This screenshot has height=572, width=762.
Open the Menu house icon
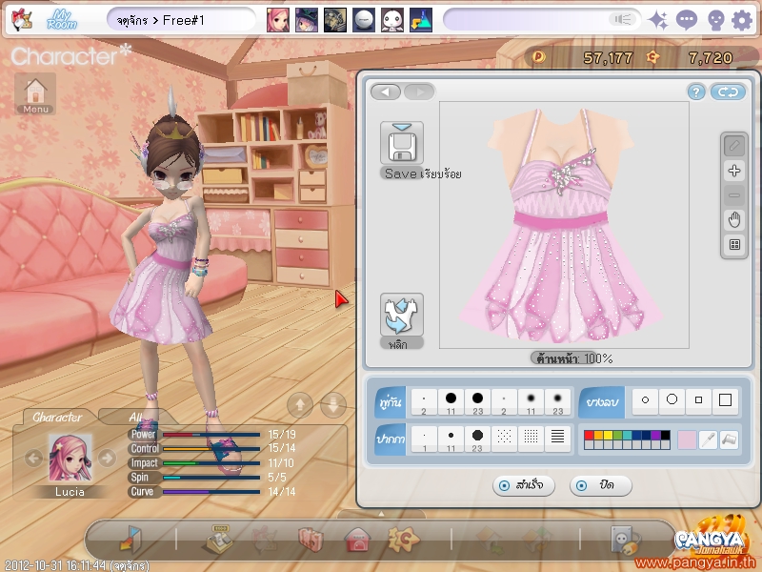point(35,93)
